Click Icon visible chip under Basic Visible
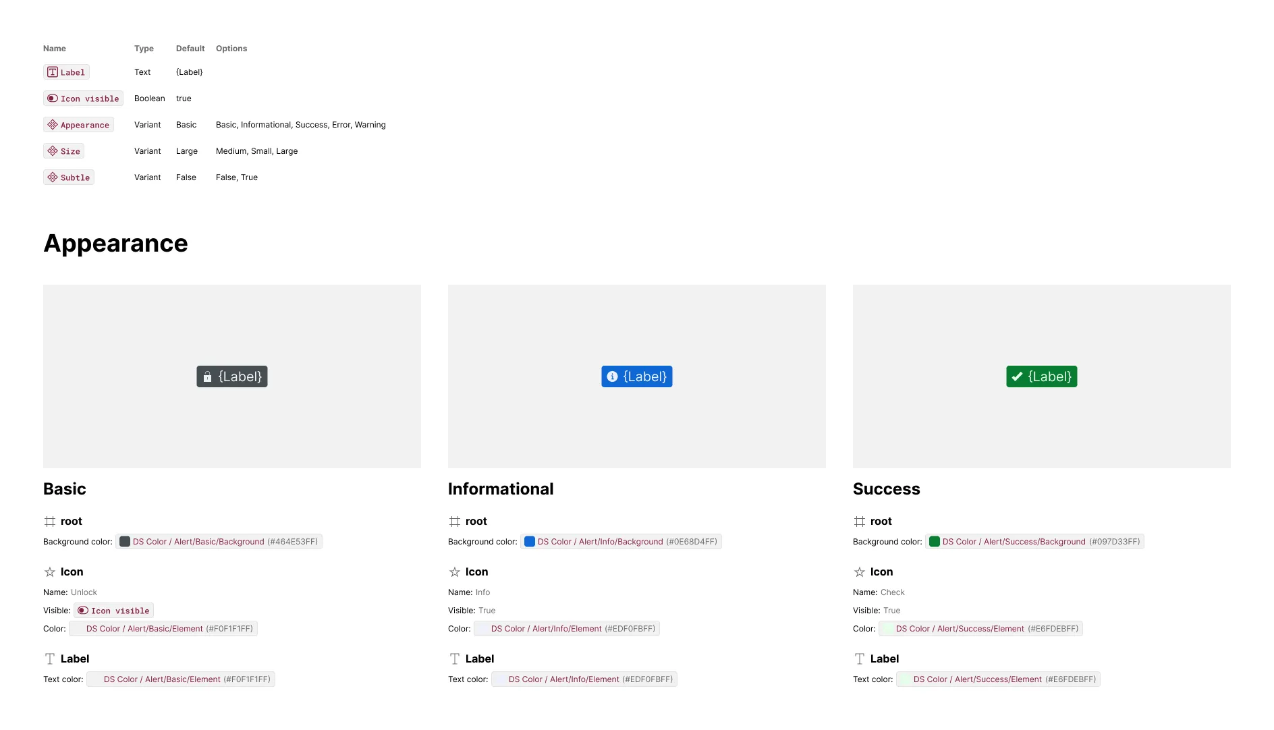This screenshot has width=1274, height=730. pos(113,611)
